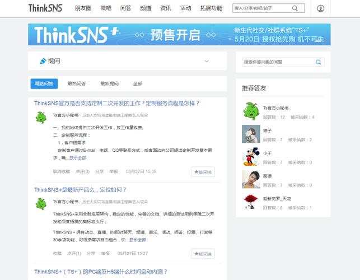
Task: Open the question ThinkSNS+是最新产品么，定位如何？
Action: pyautogui.click(x=81, y=190)
